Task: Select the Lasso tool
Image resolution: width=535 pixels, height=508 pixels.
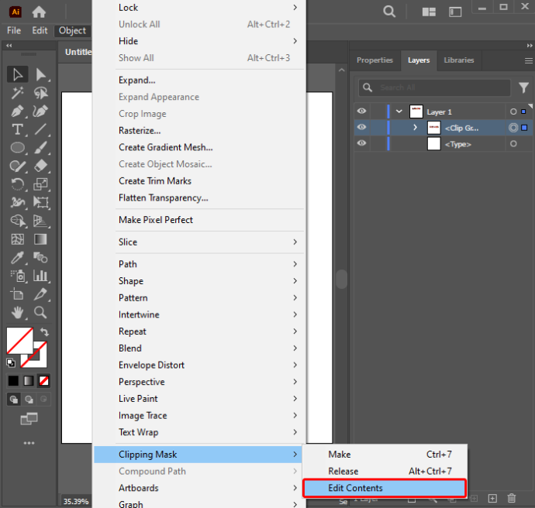Action: tap(40, 93)
